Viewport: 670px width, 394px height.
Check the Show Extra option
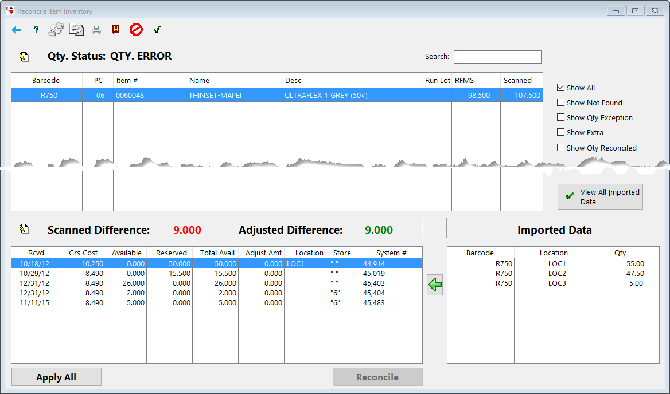coord(561,132)
